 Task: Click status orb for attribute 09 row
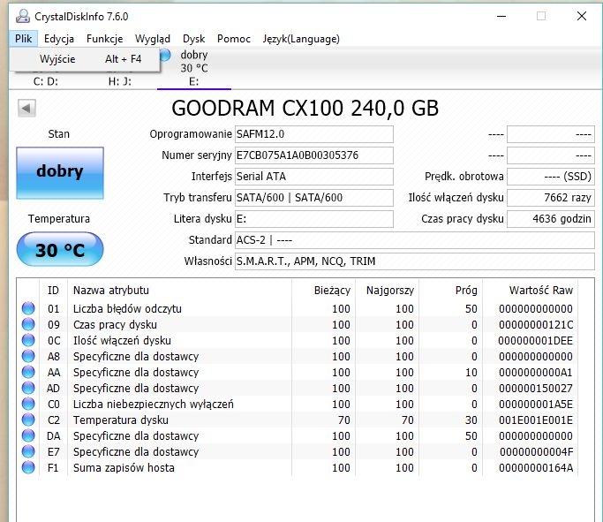tap(28, 324)
